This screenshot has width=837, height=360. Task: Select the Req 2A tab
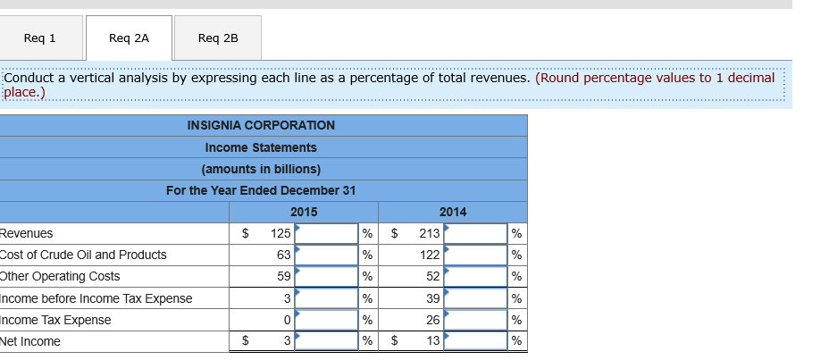pyautogui.click(x=130, y=38)
